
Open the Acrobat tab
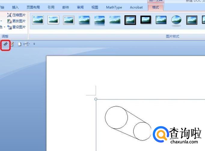coord(136,7)
